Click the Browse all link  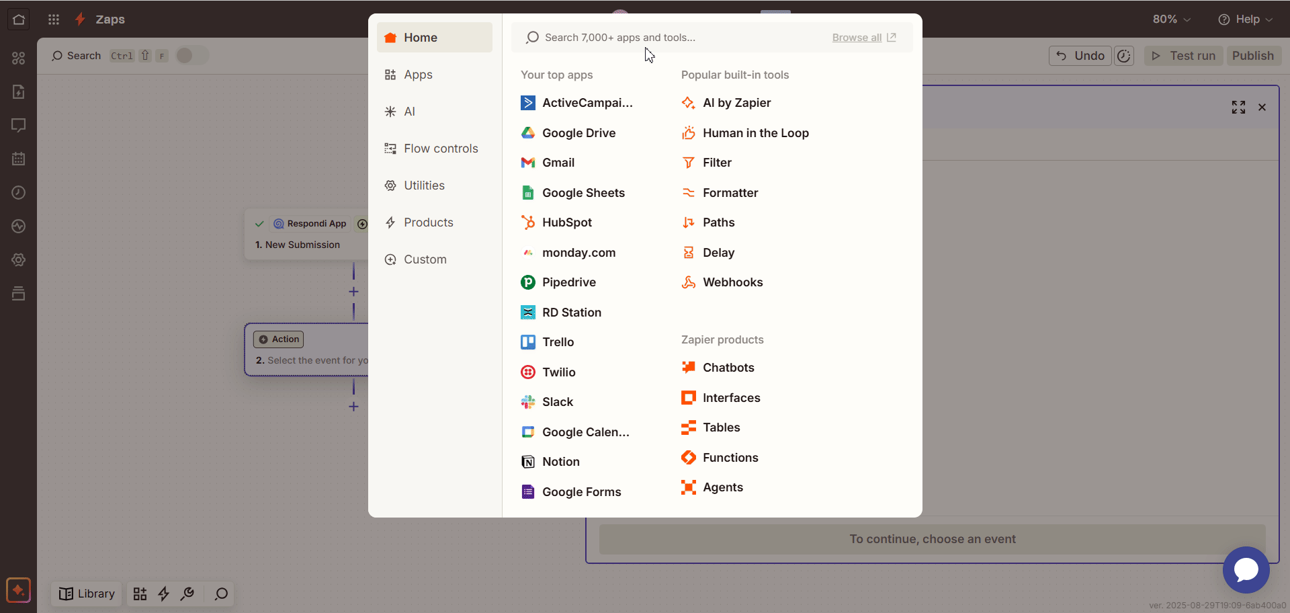tap(863, 38)
